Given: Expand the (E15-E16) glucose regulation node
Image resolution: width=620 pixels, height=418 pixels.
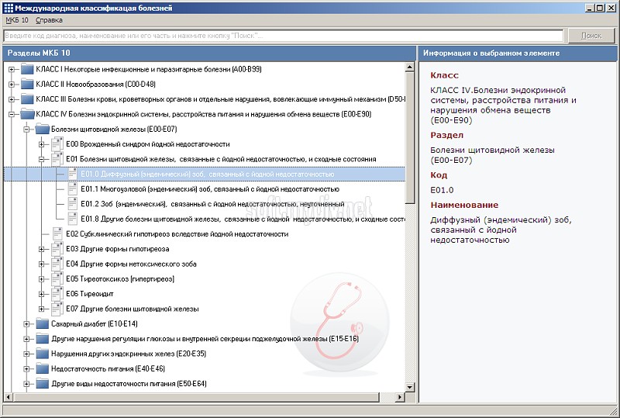Looking at the screenshot, I should pyautogui.click(x=26, y=339).
